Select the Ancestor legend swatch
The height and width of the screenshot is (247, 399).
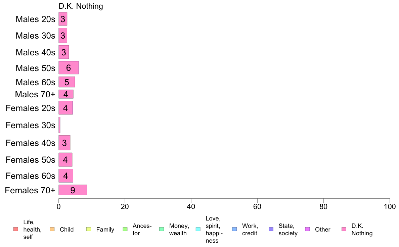(x=125, y=229)
